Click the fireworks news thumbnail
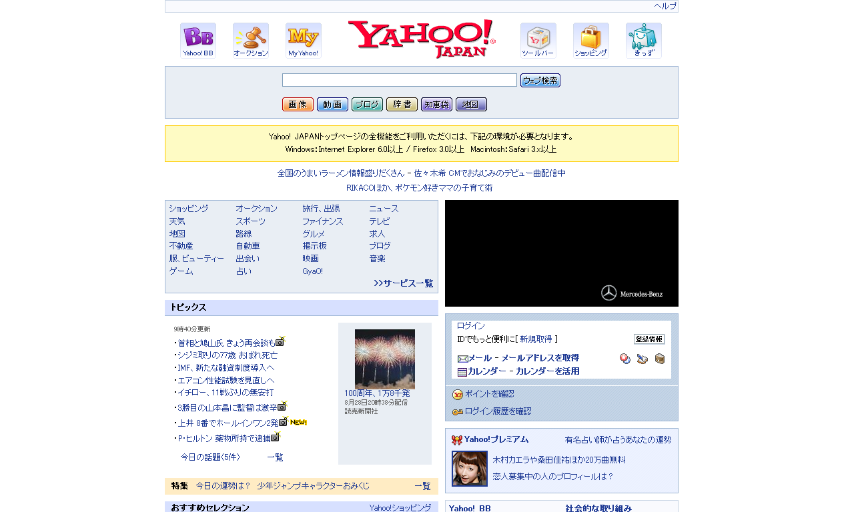Viewport: 854px width, 512px height. click(385, 359)
